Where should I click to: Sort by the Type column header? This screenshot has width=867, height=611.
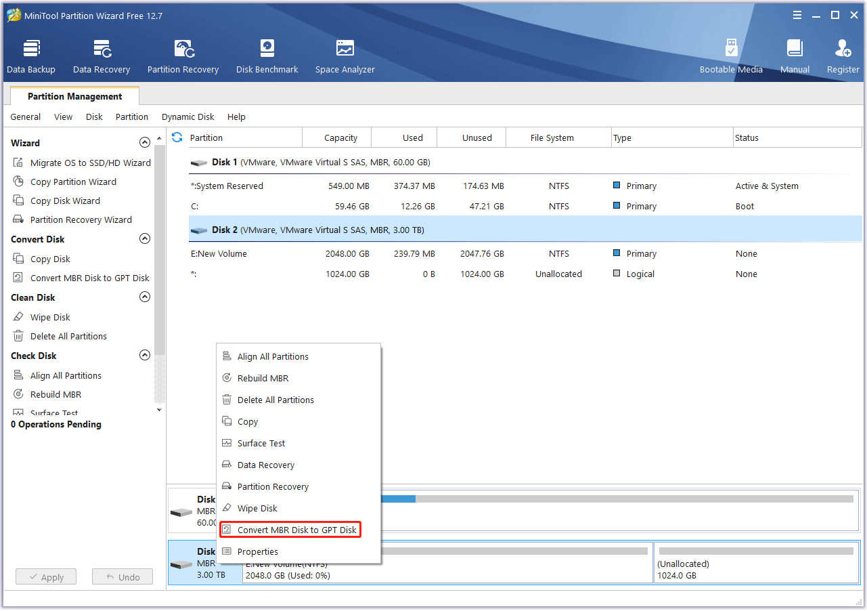point(672,138)
